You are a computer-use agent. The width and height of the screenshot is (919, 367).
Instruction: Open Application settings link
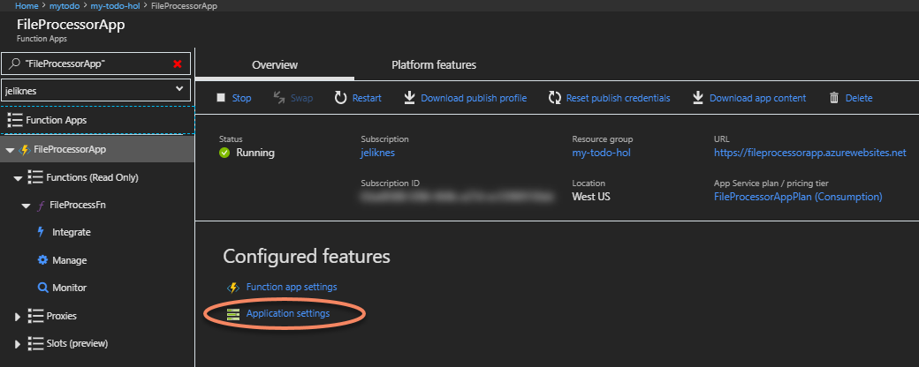pos(288,314)
